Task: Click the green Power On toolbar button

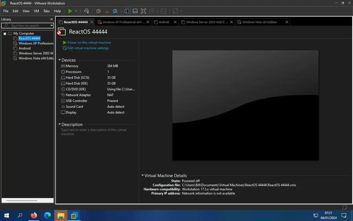Action: [x=70, y=11]
